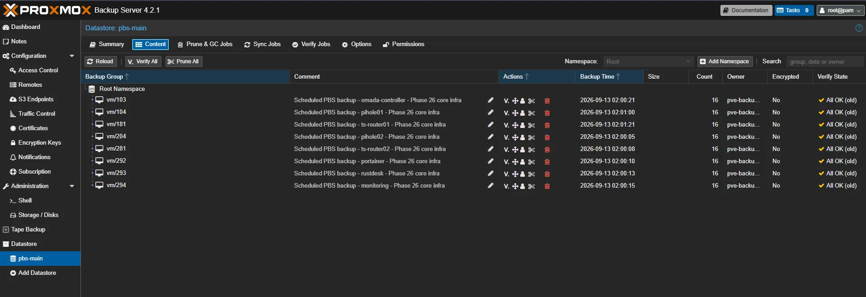Open Encryption Keys page
866x297 pixels.
coord(39,143)
